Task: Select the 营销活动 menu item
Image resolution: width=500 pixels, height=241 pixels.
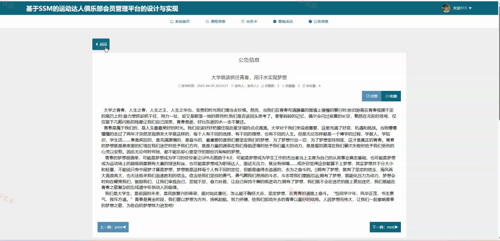Action: tap(283, 22)
